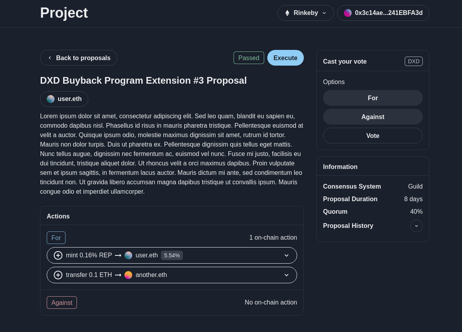
Task: Expand the transfer 0.1 ETH action details
Action: 287,275
